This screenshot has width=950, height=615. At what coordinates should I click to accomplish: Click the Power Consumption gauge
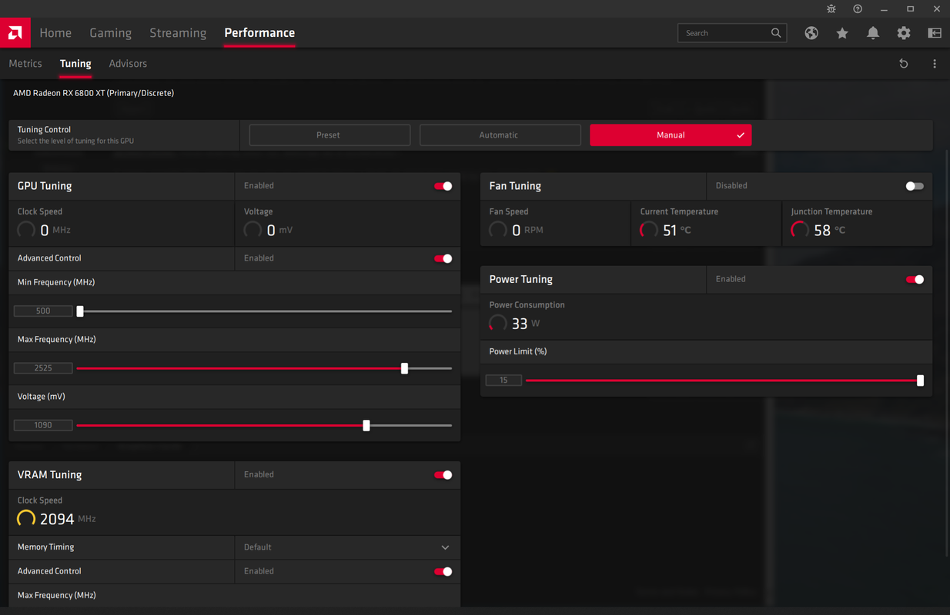point(498,324)
